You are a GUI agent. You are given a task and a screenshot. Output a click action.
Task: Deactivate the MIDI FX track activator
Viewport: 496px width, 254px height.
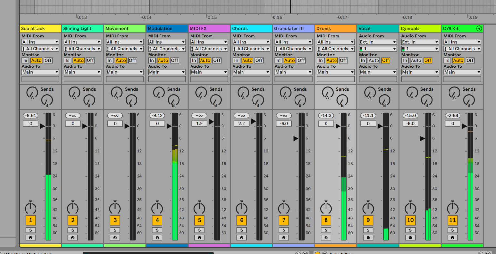pos(199,220)
